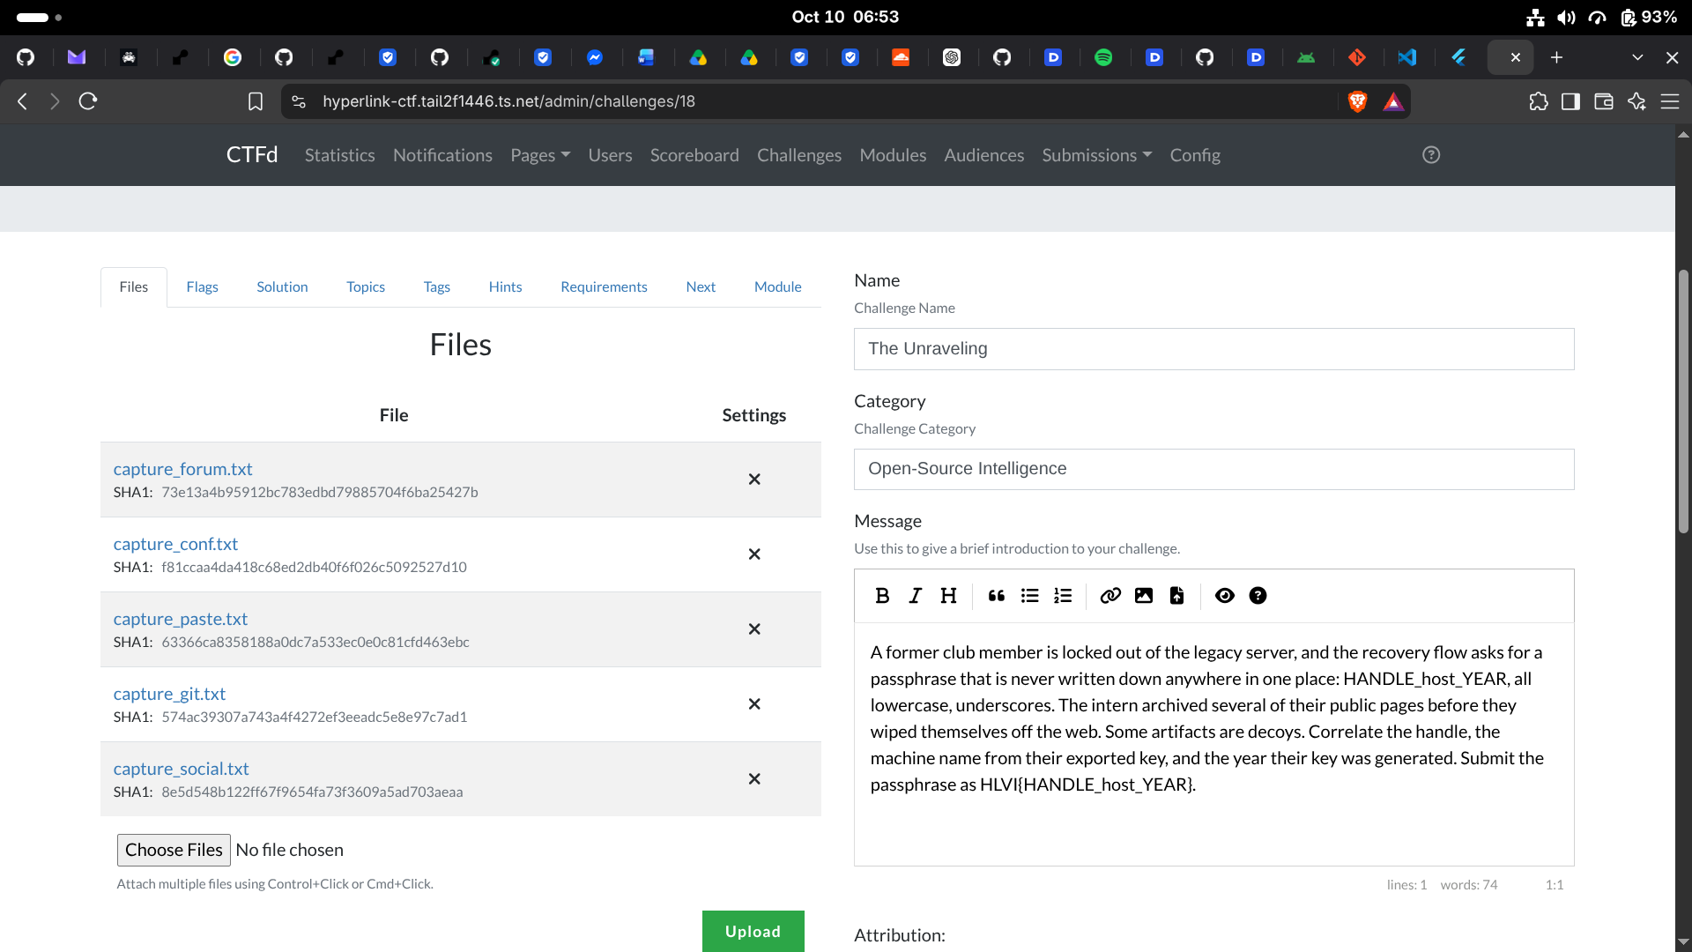Remove the capture_git.txt file
The width and height of the screenshot is (1692, 952).
pyautogui.click(x=754, y=704)
